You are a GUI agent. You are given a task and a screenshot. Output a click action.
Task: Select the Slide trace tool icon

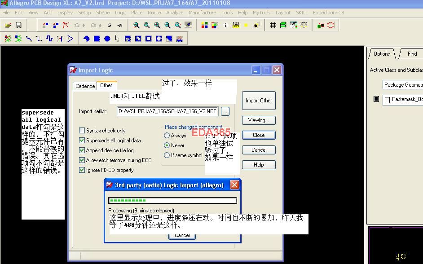point(39,39)
